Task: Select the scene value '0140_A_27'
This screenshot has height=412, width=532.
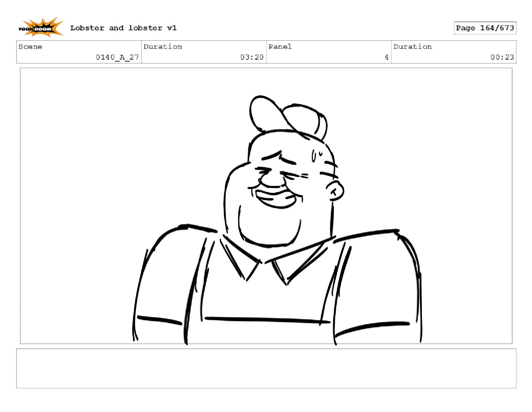Action: [x=117, y=57]
